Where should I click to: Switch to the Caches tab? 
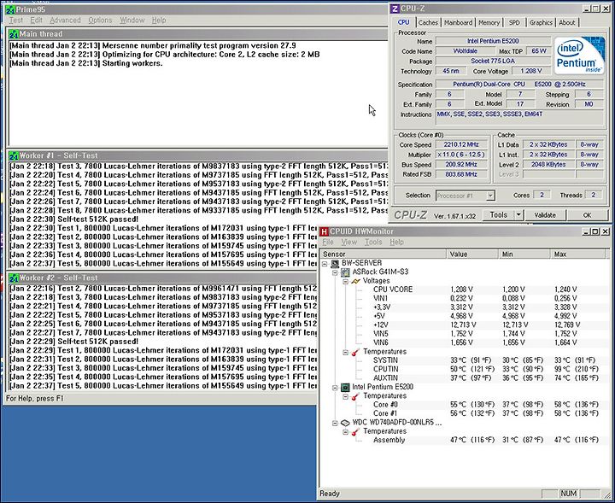coord(428,23)
